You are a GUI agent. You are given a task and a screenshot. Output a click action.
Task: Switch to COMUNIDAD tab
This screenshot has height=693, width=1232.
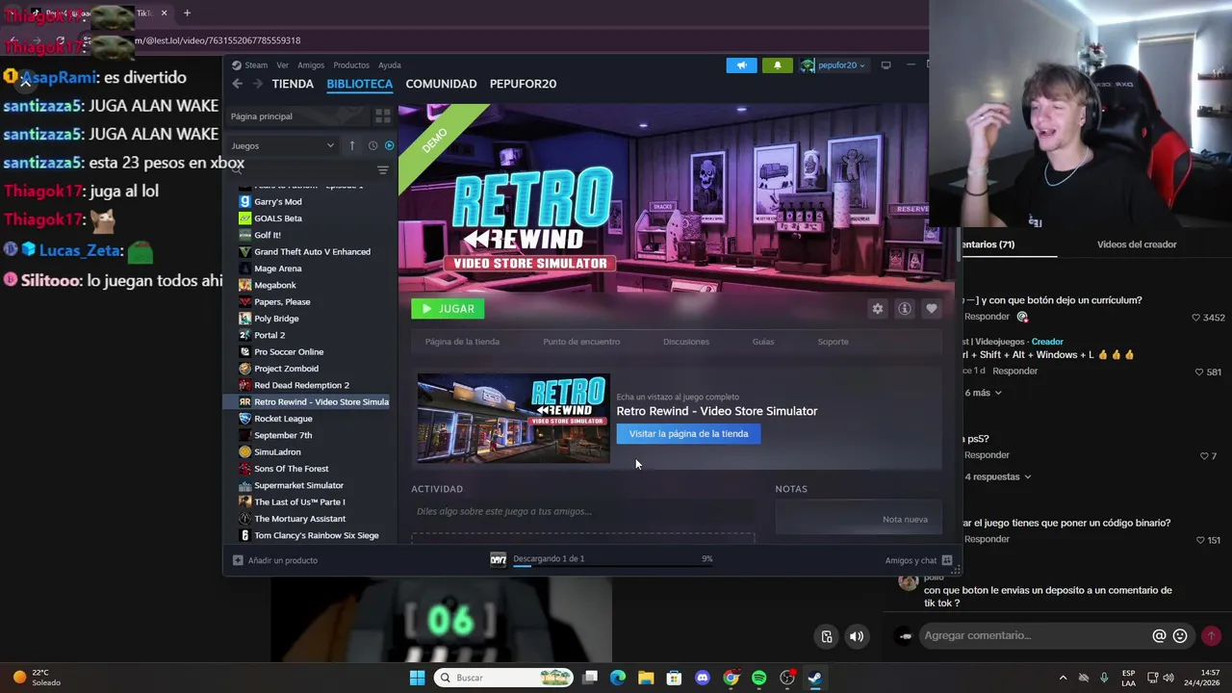pyautogui.click(x=441, y=84)
